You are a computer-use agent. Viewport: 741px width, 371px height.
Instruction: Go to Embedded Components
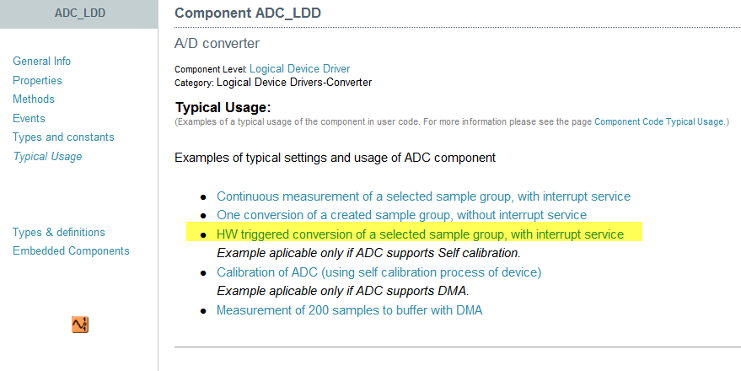71,251
